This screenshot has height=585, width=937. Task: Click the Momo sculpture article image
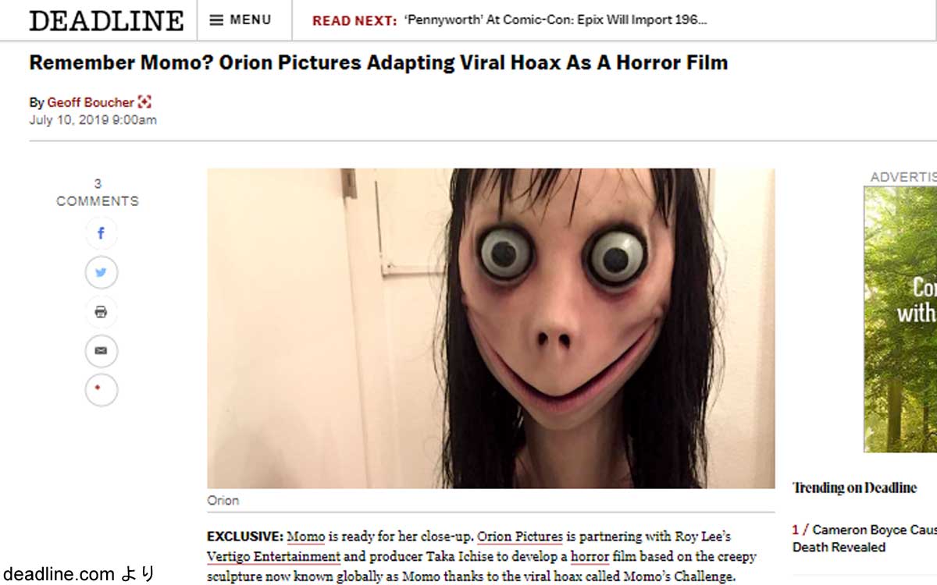click(491, 328)
